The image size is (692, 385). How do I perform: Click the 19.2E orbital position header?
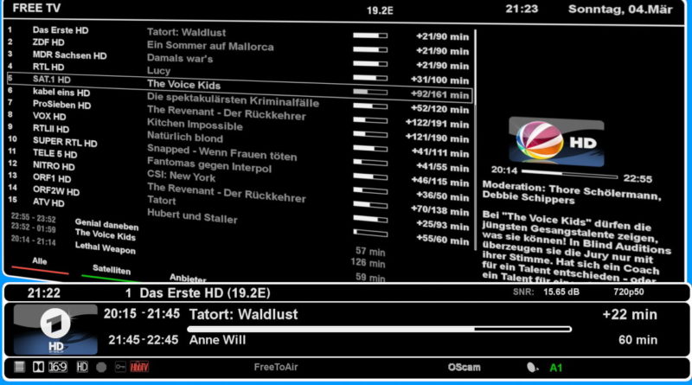pyautogui.click(x=380, y=10)
